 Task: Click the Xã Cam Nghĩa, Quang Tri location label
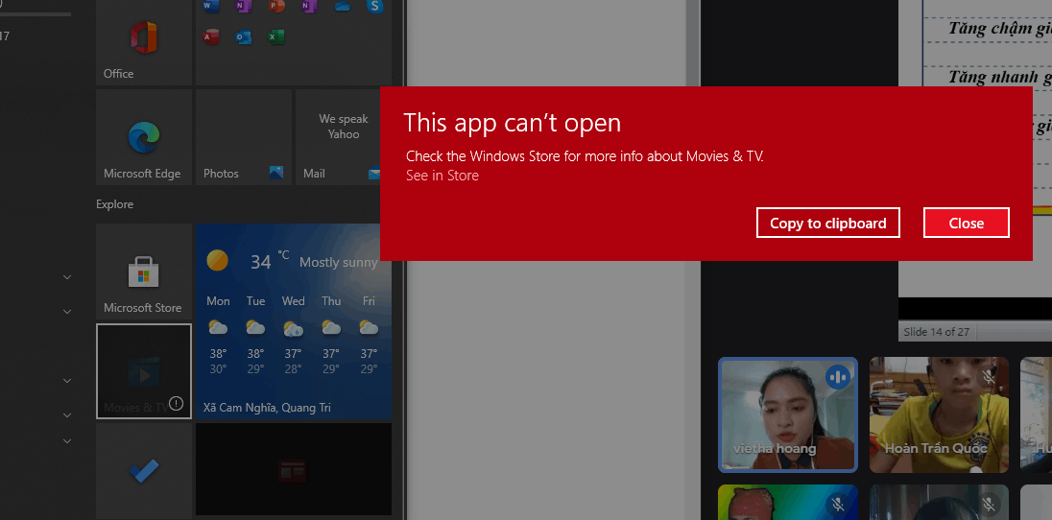tap(267, 408)
